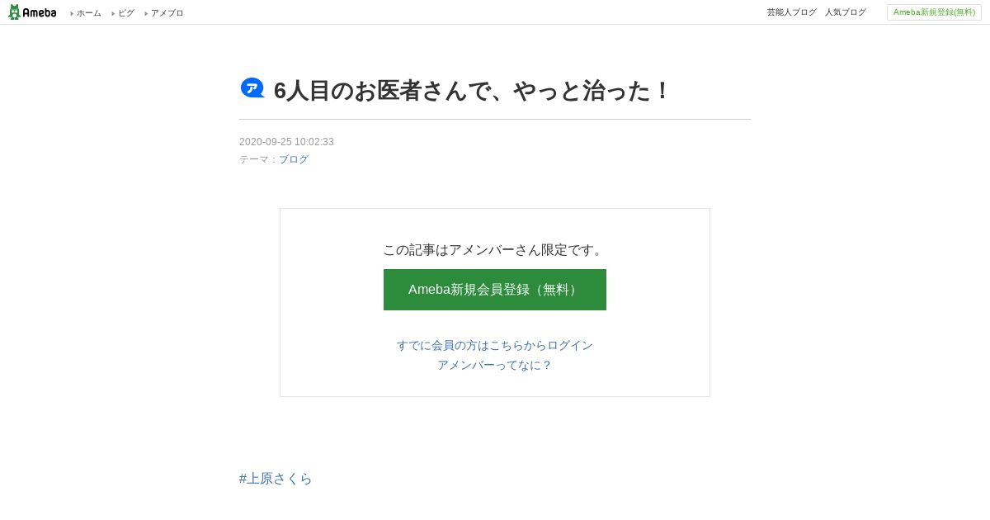Screen dimensions: 990x520
Task: Click the この記事はアメンバーさん限定です notice text
Action: point(495,250)
